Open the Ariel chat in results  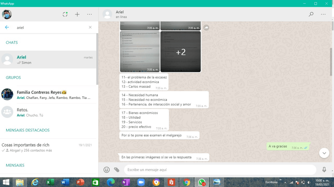tap(48, 60)
